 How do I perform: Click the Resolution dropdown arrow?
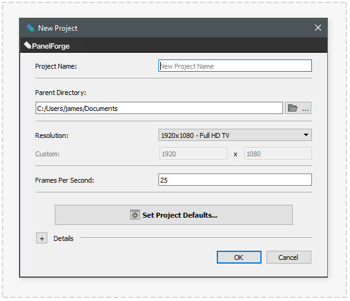[306, 135]
